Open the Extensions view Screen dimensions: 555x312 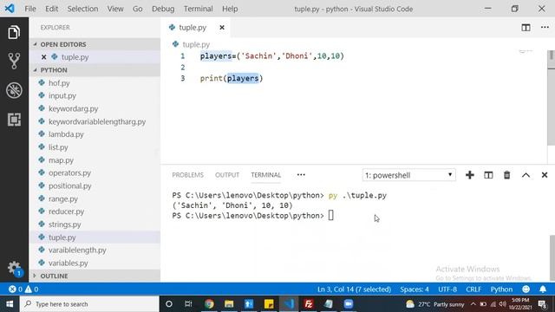[14, 120]
